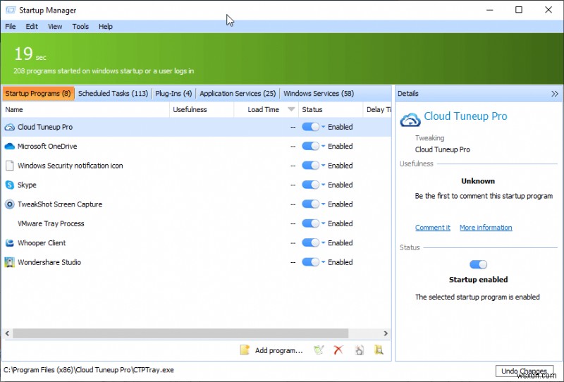Screen dimensions: 564x382
Task: Toggle Windows Security notification icon switch
Action: point(310,166)
